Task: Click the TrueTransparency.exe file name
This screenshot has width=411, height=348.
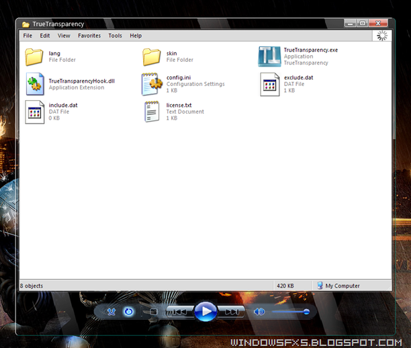Action: (x=311, y=50)
